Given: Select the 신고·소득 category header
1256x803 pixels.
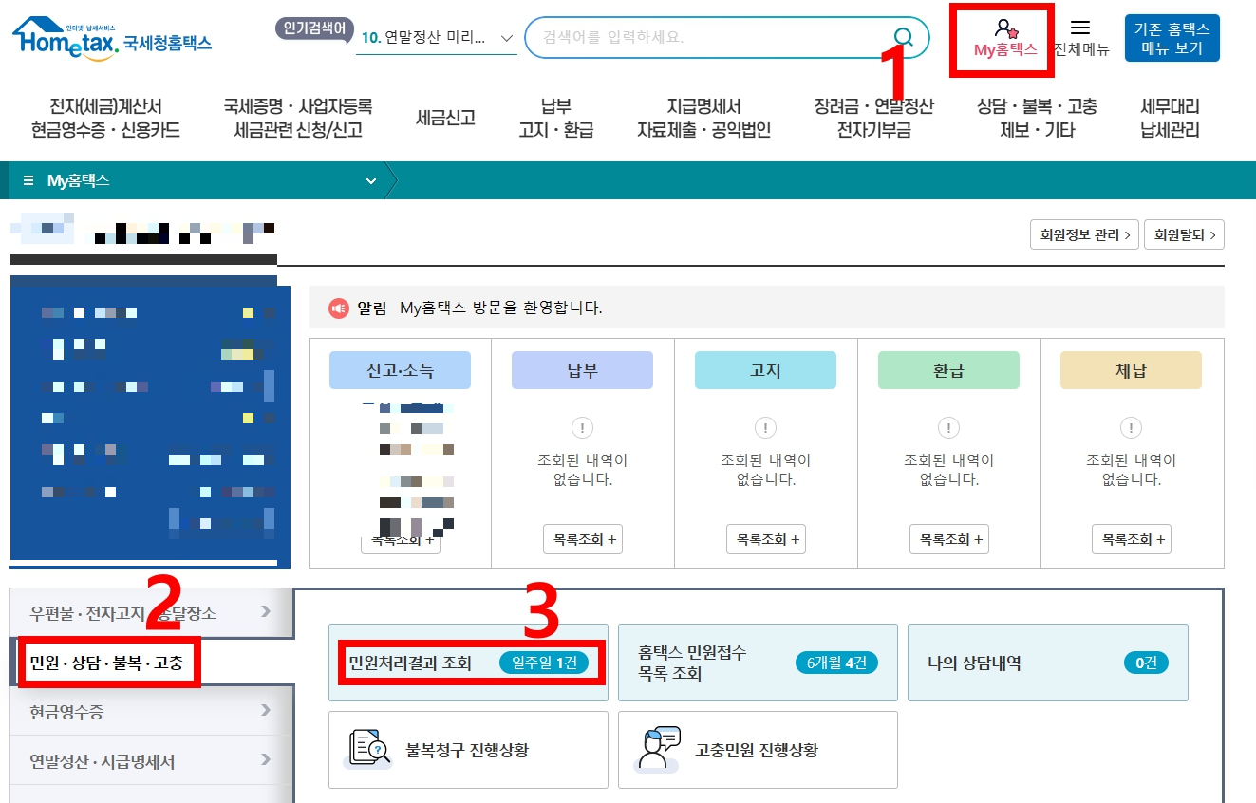Looking at the screenshot, I should (x=400, y=370).
